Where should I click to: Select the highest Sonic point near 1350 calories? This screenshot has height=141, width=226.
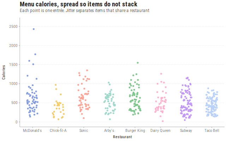tap(87, 70)
